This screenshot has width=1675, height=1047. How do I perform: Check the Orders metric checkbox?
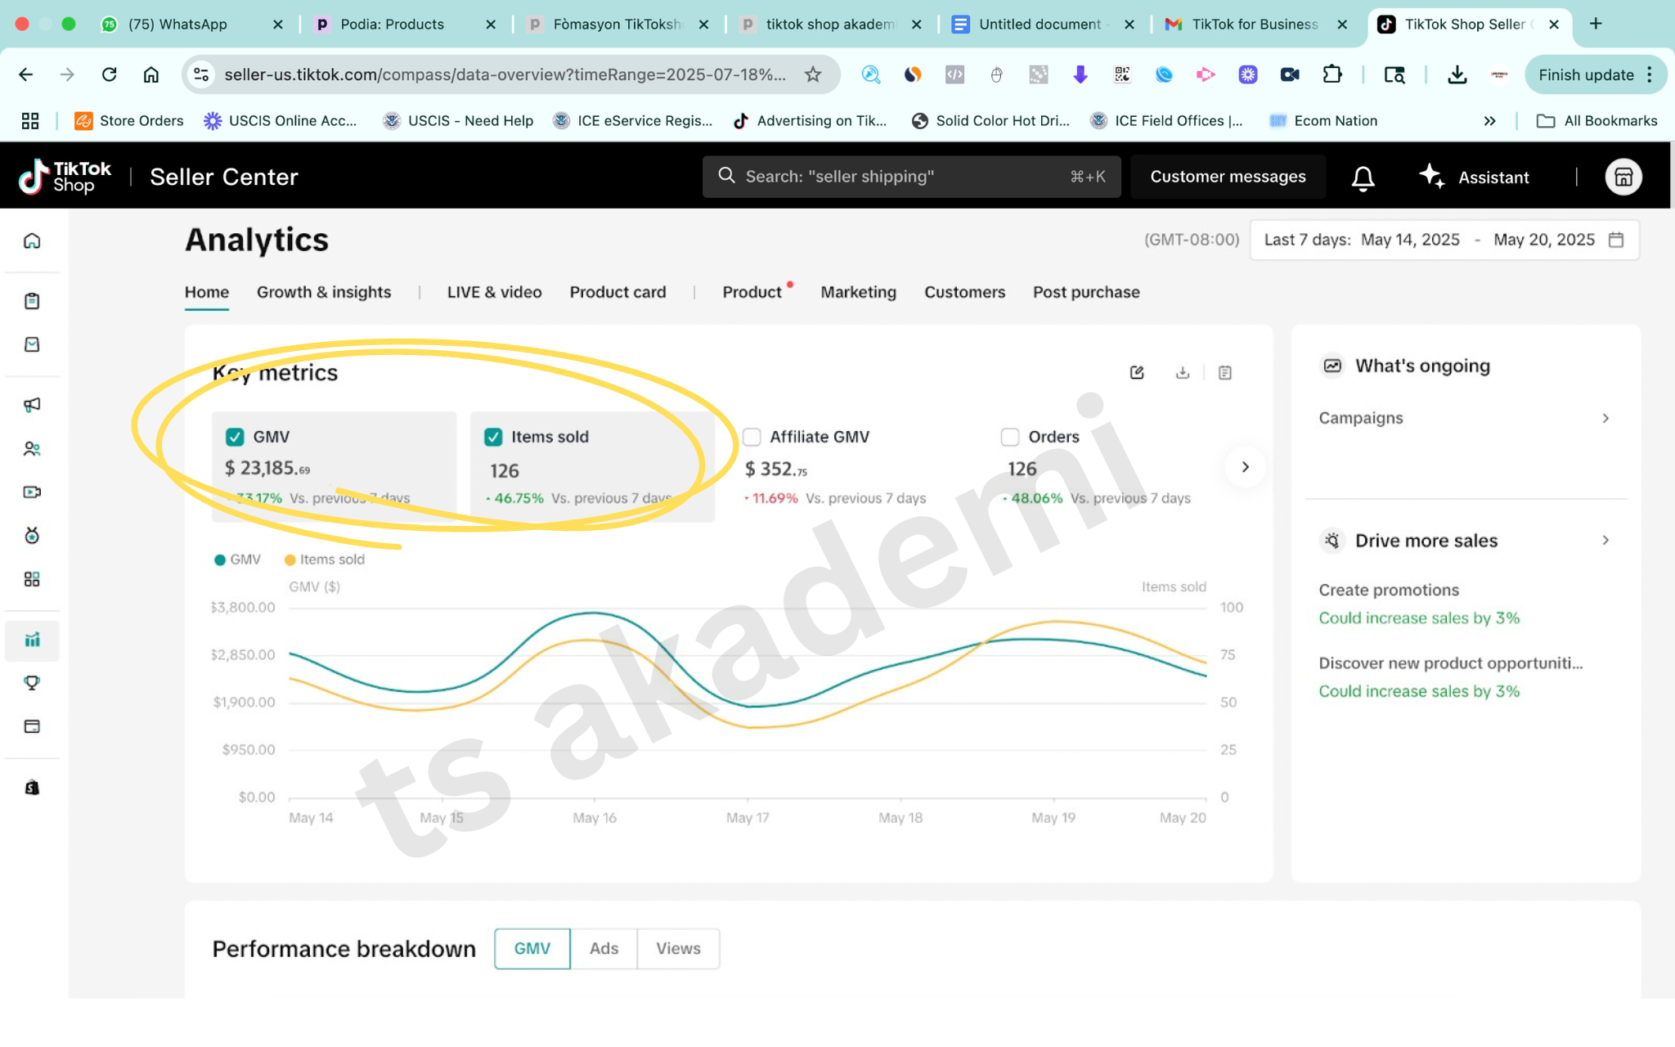[1010, 437]
